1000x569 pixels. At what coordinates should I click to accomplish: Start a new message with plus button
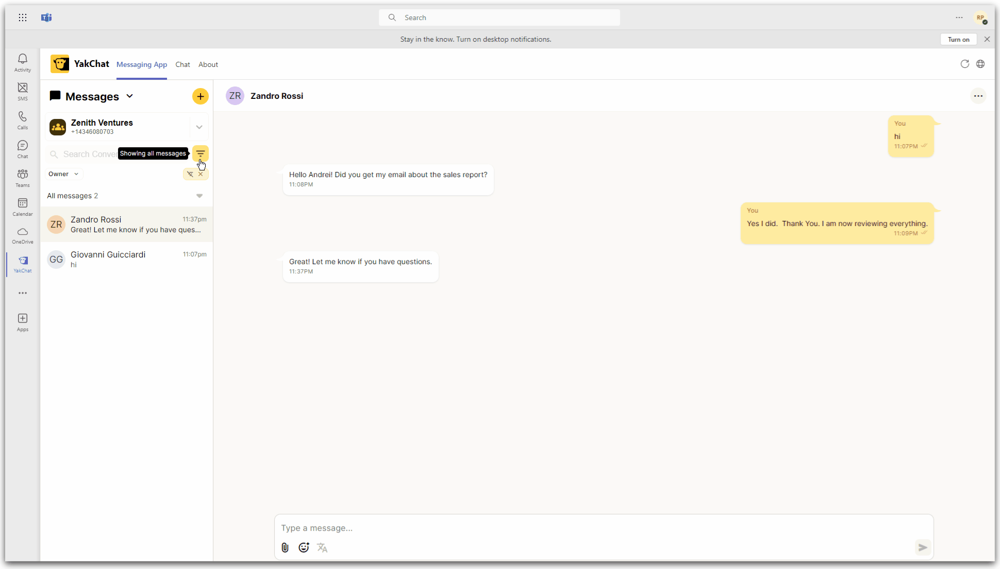click(201, 96)
